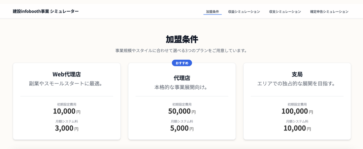This screenshot has height=149, width=363.
Task: Open the 加盟条件 tab
Action: (x=213, y=12)
